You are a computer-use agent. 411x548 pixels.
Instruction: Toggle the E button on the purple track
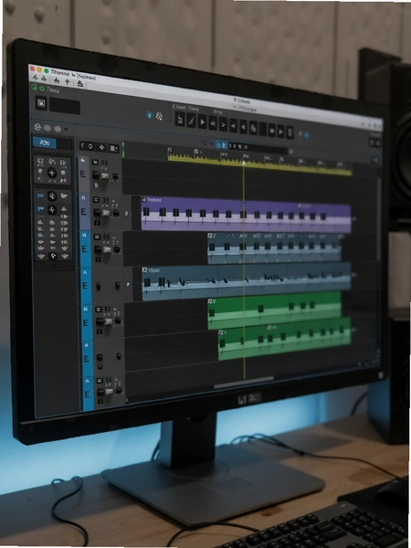pyautogui.click(x=83, y=212)
